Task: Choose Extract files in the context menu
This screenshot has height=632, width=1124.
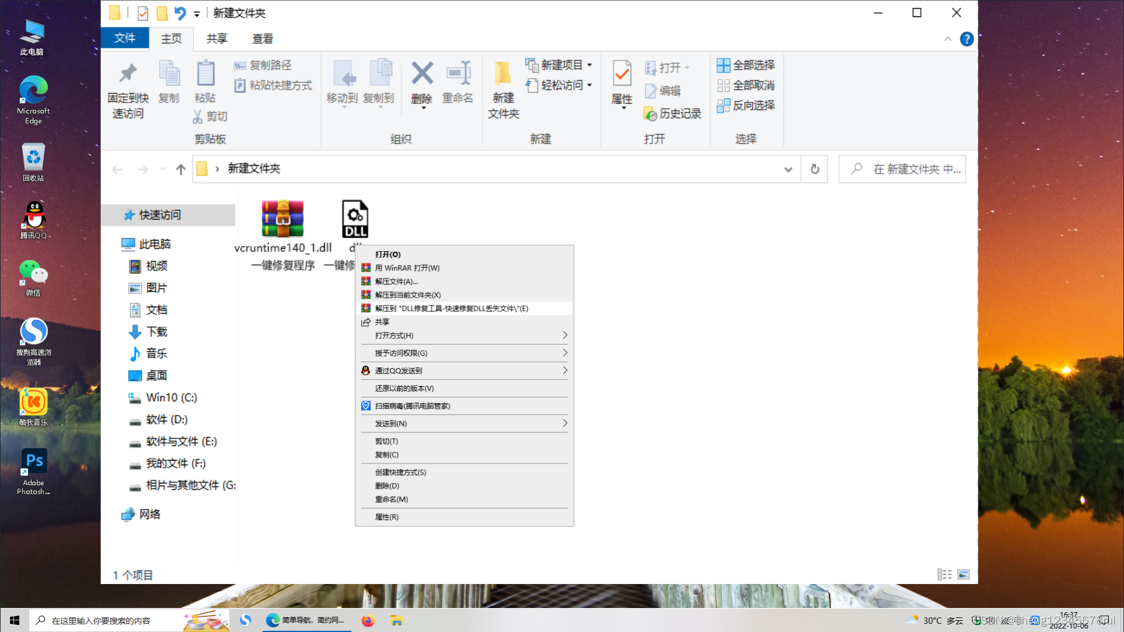Action: pos(464,281)
